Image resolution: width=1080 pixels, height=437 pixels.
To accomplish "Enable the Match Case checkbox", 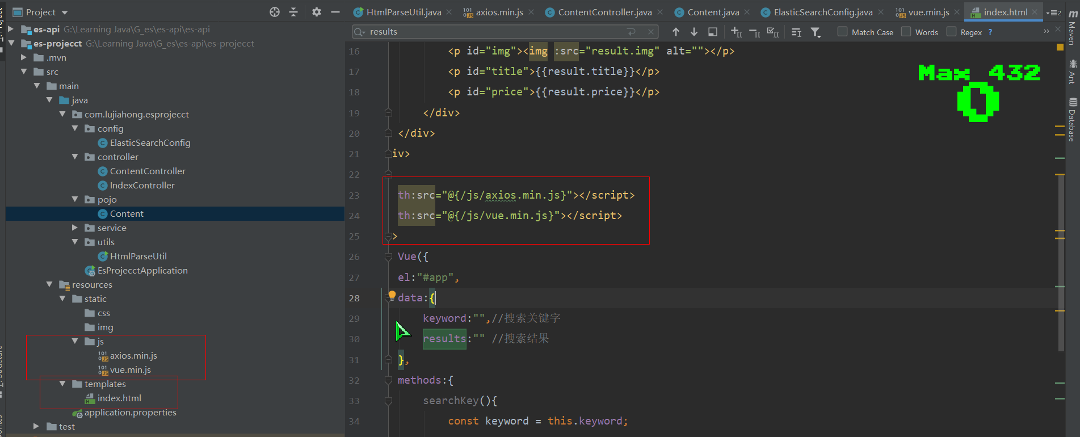I will coord(843,32).
